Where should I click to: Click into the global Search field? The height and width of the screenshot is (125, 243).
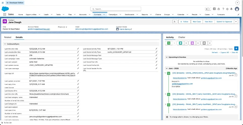(116, 9)
